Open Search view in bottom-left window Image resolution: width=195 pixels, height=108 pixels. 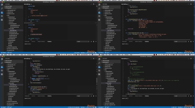2,63
